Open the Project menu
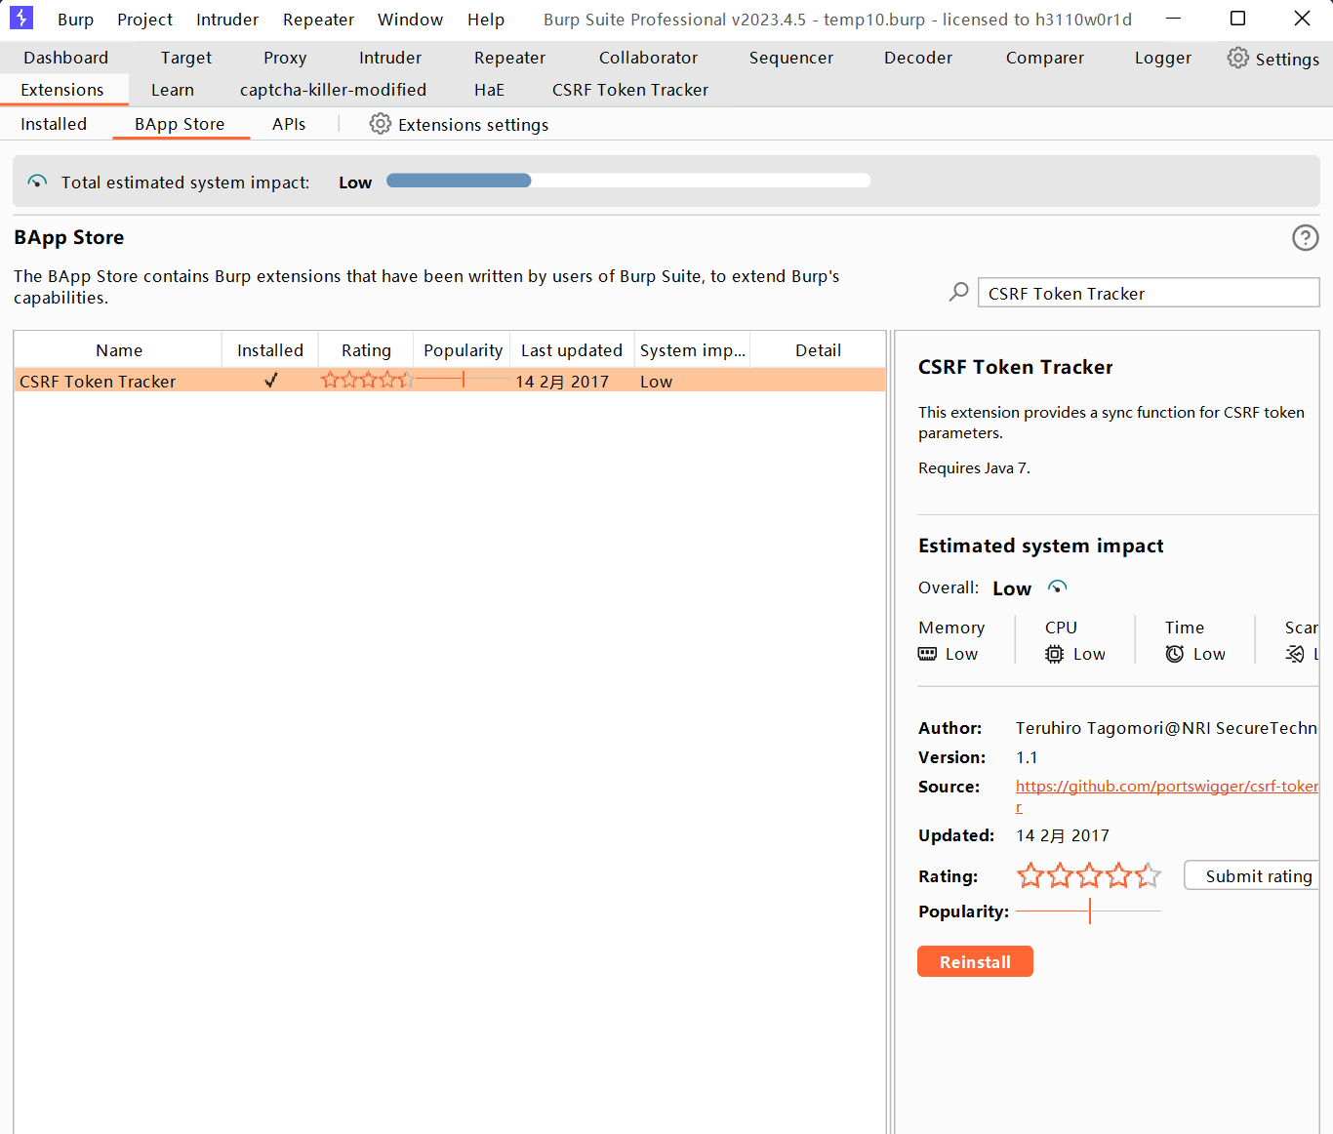The image size is (1333, 1134). tap(144, 20)
